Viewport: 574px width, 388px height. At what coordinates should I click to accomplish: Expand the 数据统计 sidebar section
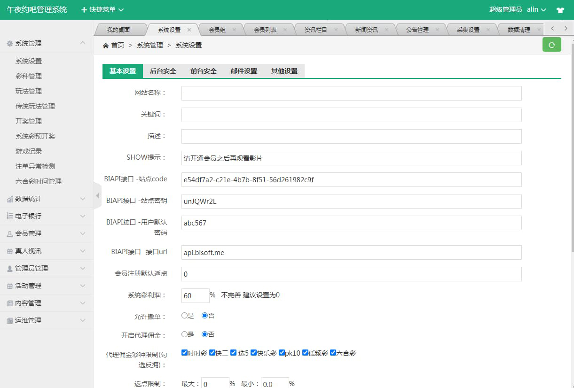[x=46, y=199]
